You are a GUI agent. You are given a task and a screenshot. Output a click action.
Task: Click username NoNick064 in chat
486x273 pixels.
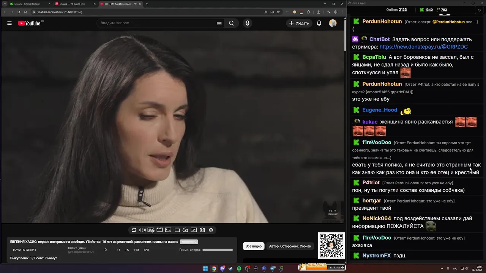(x=377, y=218)
